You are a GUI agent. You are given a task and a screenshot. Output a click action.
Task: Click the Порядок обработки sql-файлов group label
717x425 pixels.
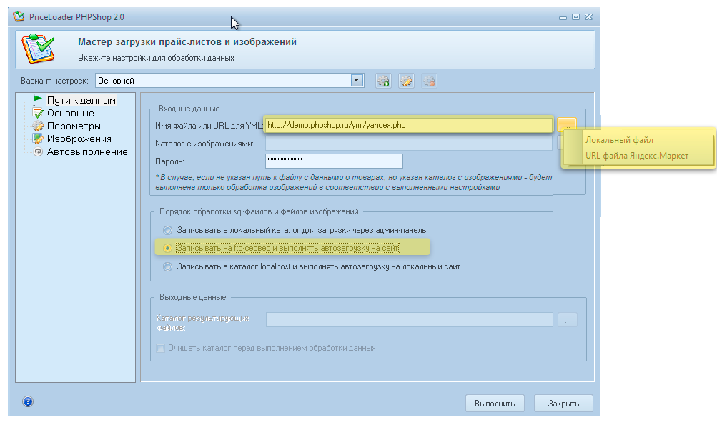click(x=259, y=211)
